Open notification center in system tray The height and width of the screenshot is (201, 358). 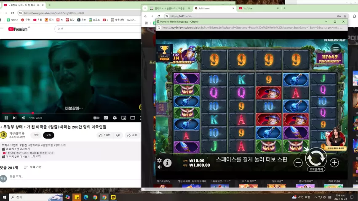[352, 197]
